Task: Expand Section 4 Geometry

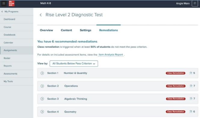Action: tap(42, 112)
